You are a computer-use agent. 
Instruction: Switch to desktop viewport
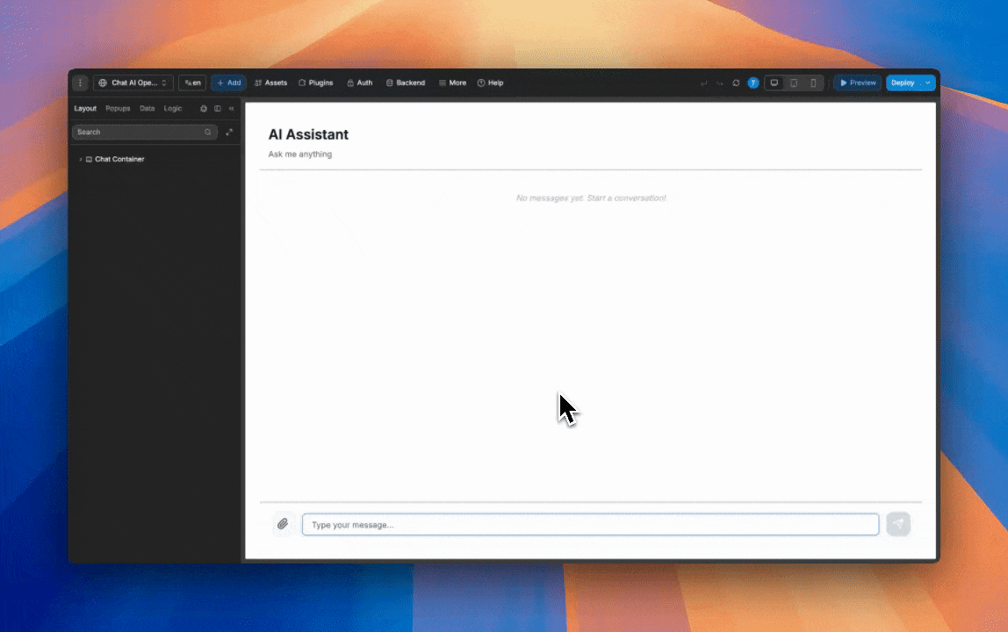point(774,83)
